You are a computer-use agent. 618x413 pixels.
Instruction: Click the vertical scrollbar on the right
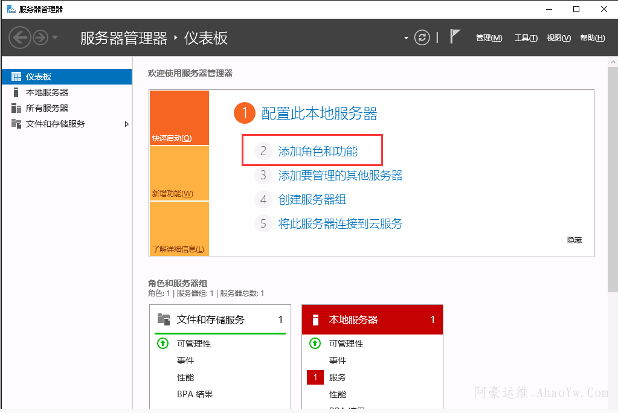click(x=613, y=181)
